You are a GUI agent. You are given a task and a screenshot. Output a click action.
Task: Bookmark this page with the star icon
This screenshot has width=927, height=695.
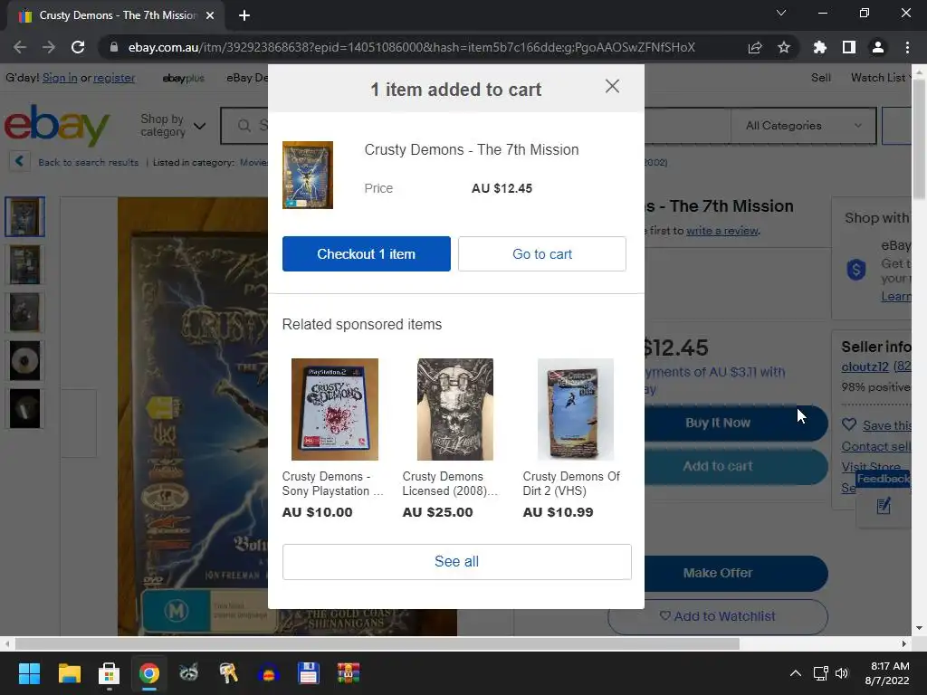[784, 47]
